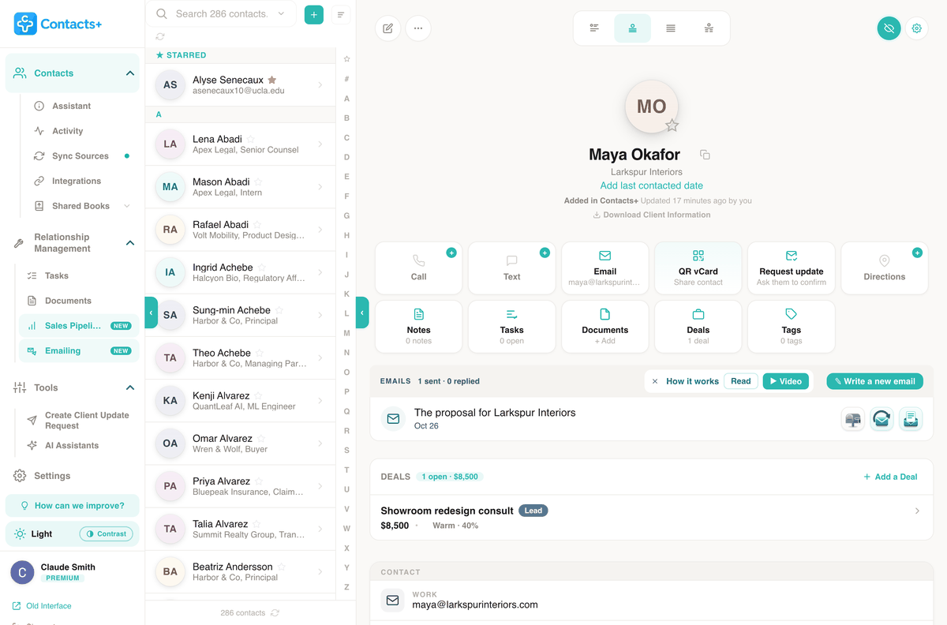
Task: Switch to the profile card view tab
Action: click(x=632, y=28)
